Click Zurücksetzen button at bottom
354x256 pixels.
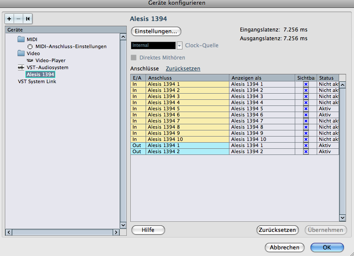click(278, 230)
